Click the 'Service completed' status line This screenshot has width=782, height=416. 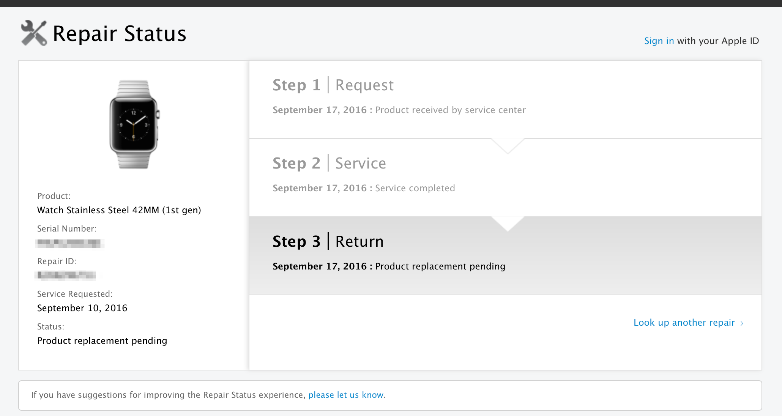(x=415, y=188)
